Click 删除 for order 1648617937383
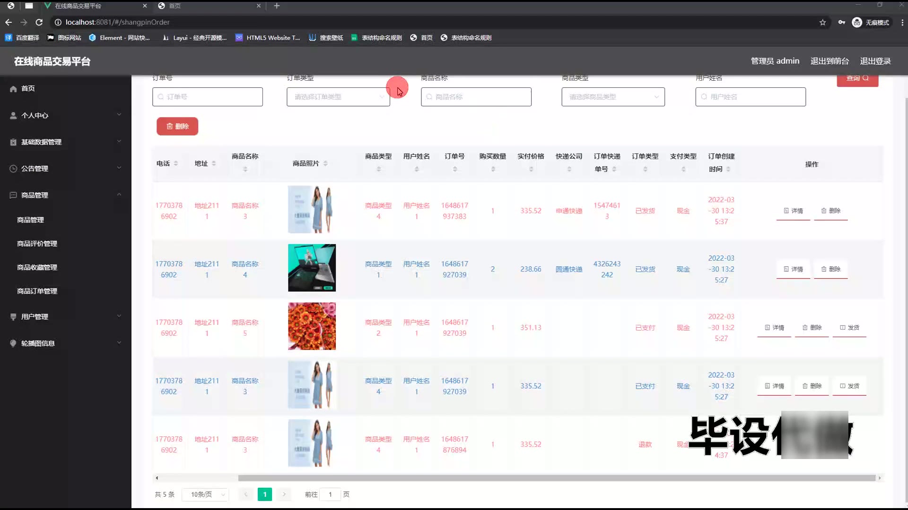The image size is (908, 510). (x=831, y=211)
